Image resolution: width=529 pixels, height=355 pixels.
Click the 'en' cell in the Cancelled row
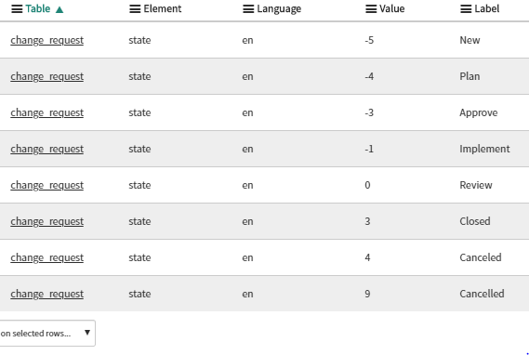pyautogui.click(x=247, y=294)
